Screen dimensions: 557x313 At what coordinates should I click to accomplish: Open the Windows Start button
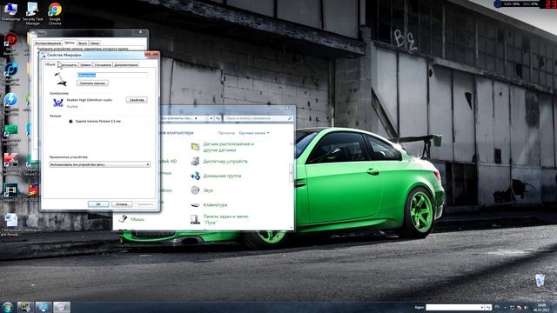8,307
